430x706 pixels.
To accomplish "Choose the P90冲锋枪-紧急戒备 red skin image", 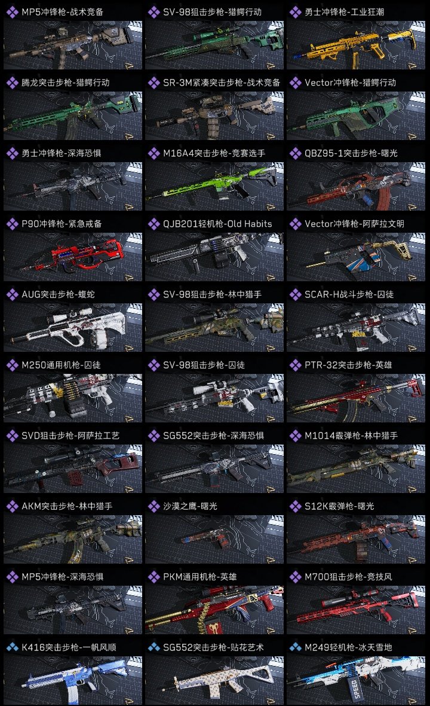I will [x=73, y=257].
